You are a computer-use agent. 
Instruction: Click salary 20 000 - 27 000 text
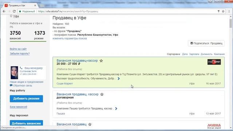pyautogui.click(x=68, y=64)
